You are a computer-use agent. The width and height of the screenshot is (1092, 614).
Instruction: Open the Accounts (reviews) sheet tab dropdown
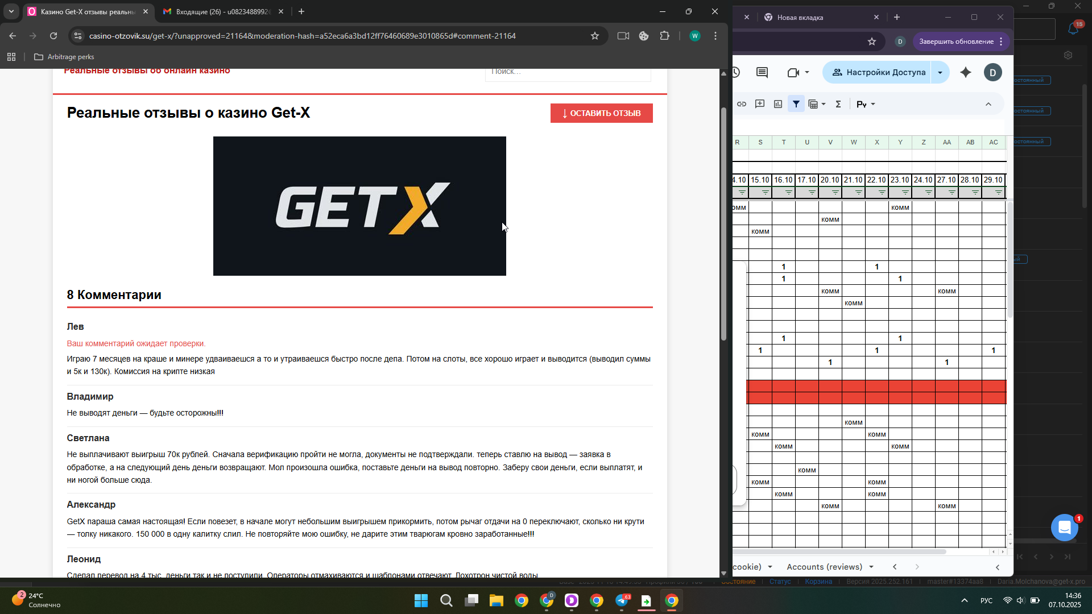point(871,567)
